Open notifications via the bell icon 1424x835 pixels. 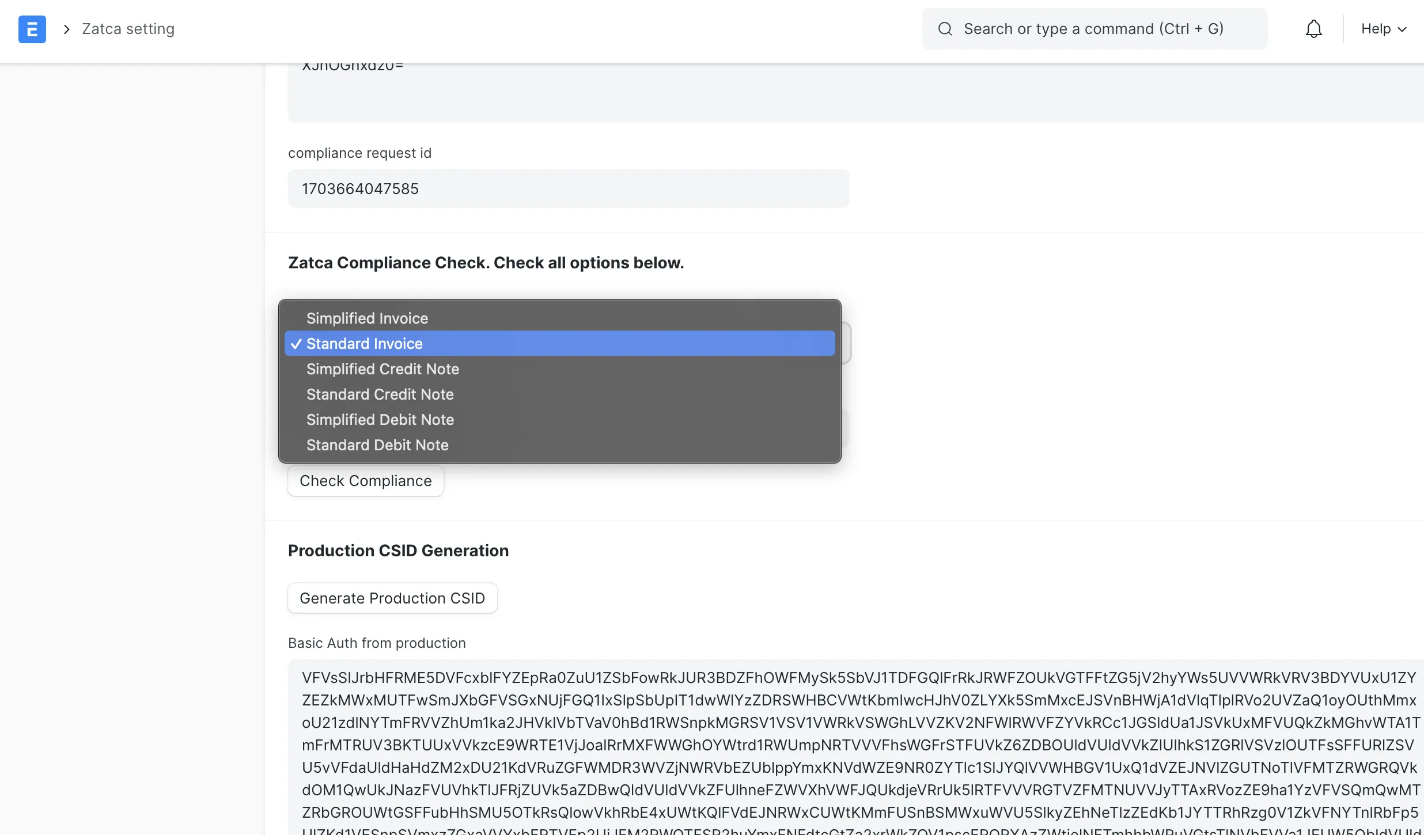(1314, 28)
